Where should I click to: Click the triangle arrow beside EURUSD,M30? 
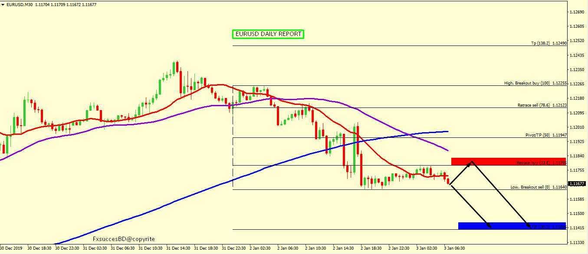[x=3, y=4]
